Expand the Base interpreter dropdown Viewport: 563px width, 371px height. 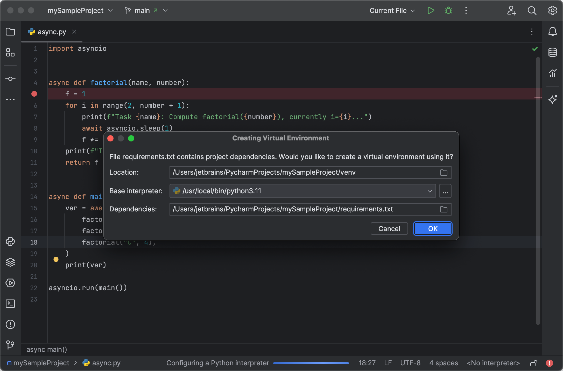(430, 191)
